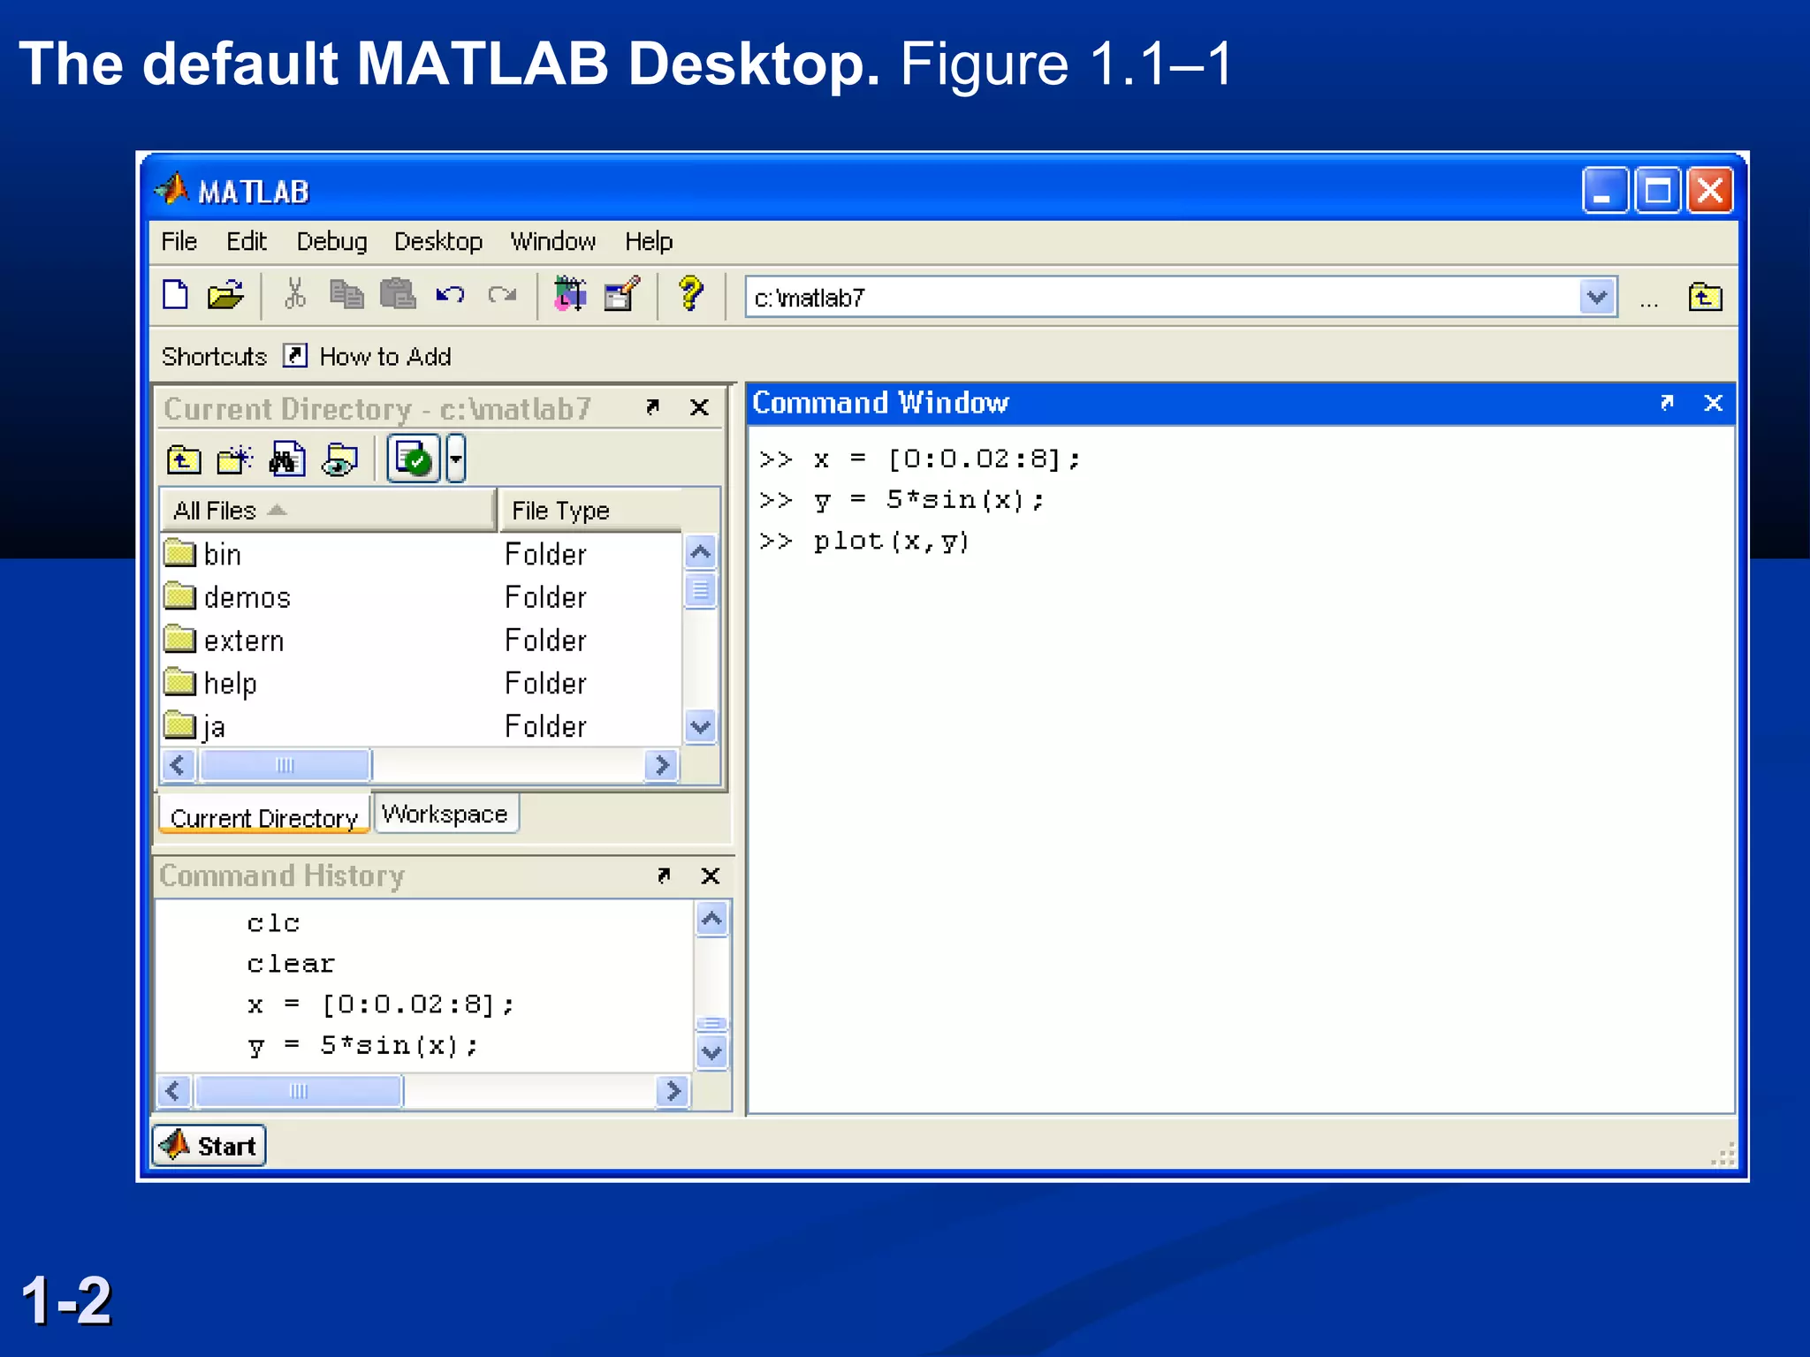Open the MATLAB Start button
The width and height of the screenshot is (1810, 1357).
[x=209, y=1146]
